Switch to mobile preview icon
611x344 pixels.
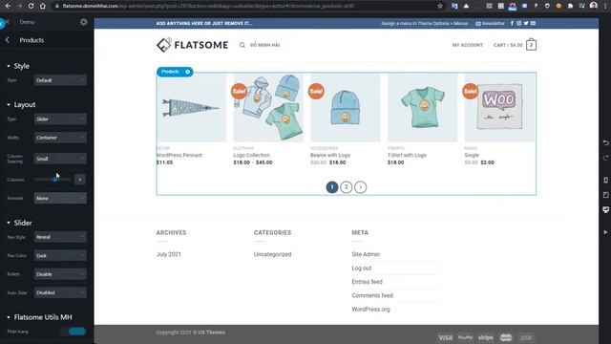tap(605, 181)
